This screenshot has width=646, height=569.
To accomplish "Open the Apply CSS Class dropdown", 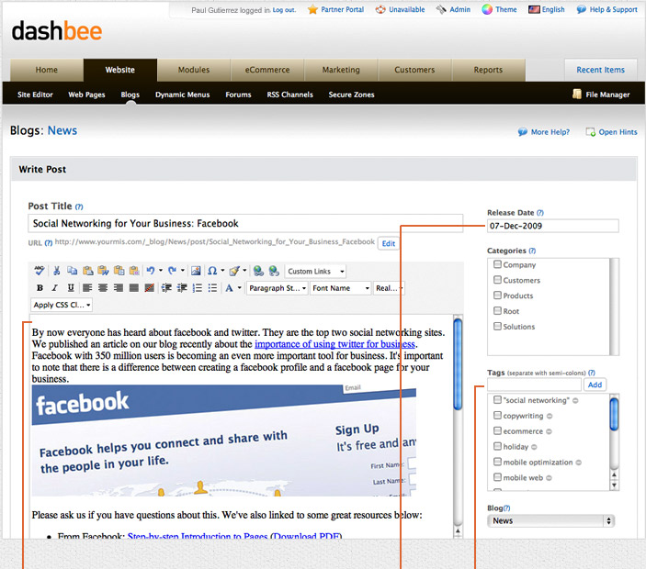I will coord(62,305).
